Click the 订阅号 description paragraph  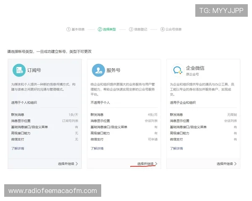tap(43, 87)
